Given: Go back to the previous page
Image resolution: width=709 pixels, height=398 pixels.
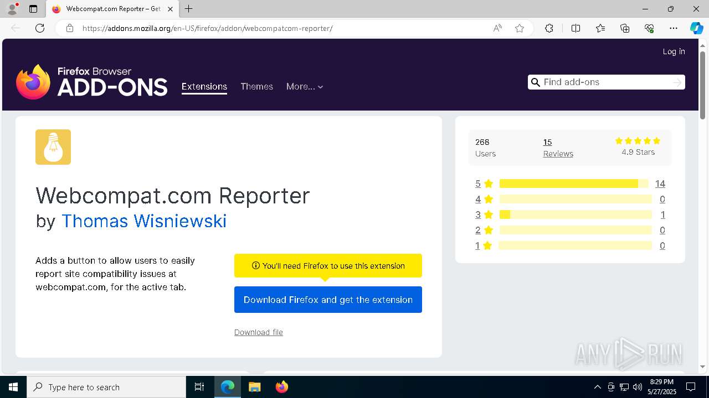Looking at the screenshot, I should click(16, 28).
